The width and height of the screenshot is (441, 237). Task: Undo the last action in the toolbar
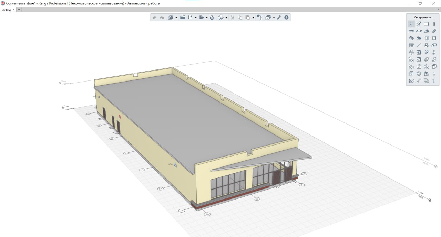[154, 18]
